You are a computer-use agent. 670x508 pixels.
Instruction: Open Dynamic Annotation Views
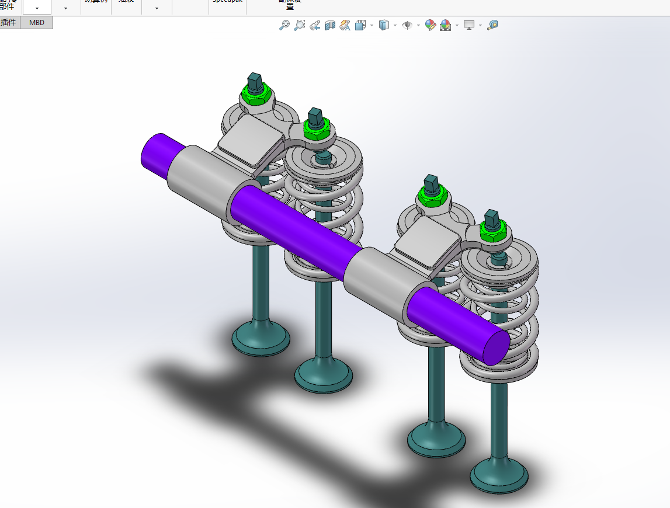tap(345, 25)
